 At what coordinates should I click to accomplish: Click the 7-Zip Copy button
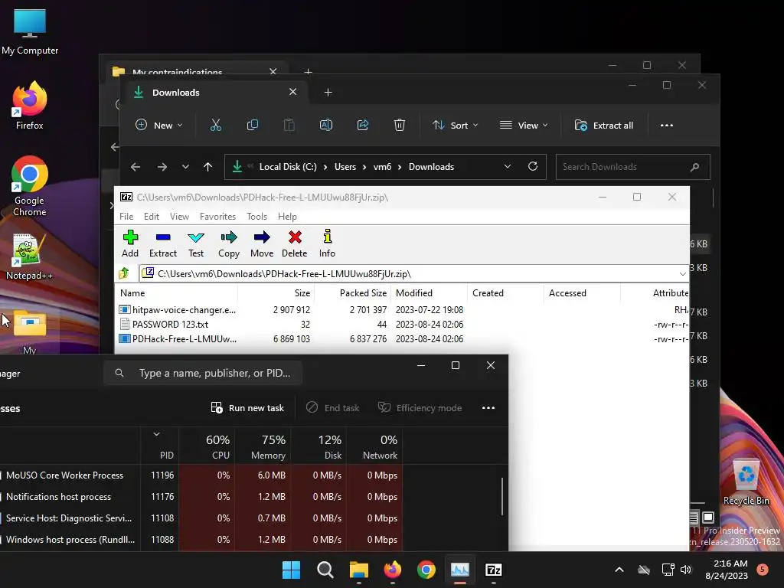click(x=229, y=243)
